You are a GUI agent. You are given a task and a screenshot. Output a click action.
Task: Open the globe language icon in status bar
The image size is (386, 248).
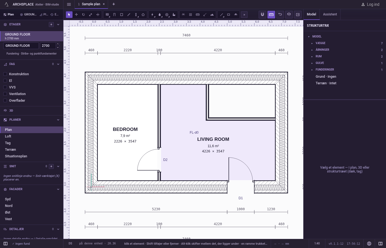tap(369, 244)
